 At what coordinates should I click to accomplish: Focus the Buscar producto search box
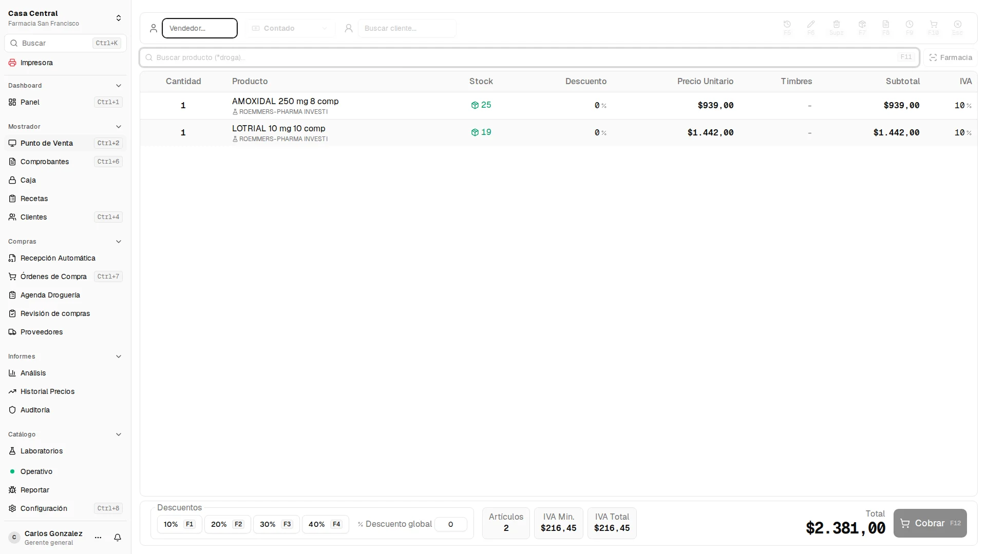coord(529,57)
